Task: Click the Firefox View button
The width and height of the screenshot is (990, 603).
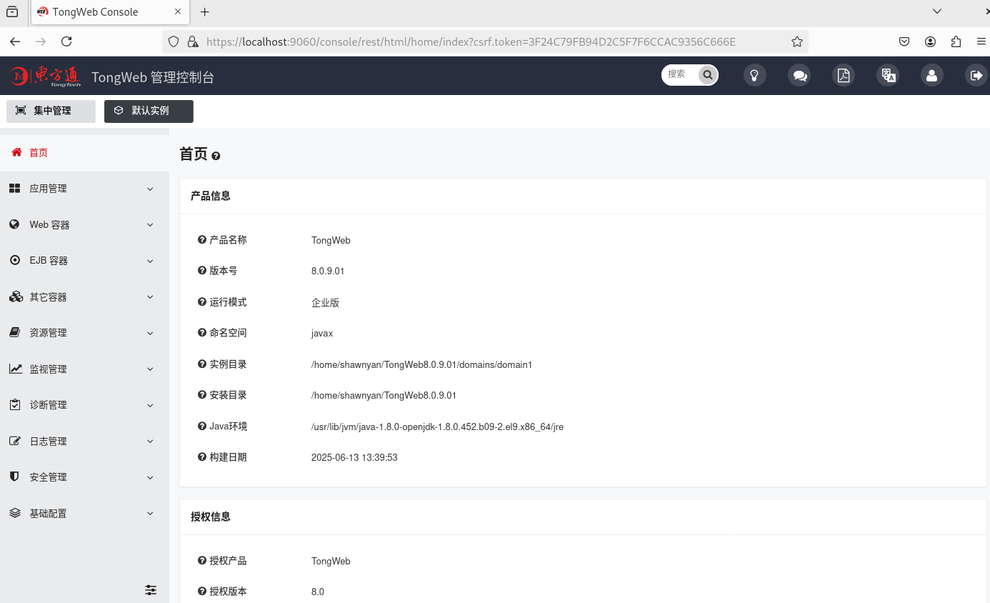Action: pyautogui.click(x=12, y=12)
